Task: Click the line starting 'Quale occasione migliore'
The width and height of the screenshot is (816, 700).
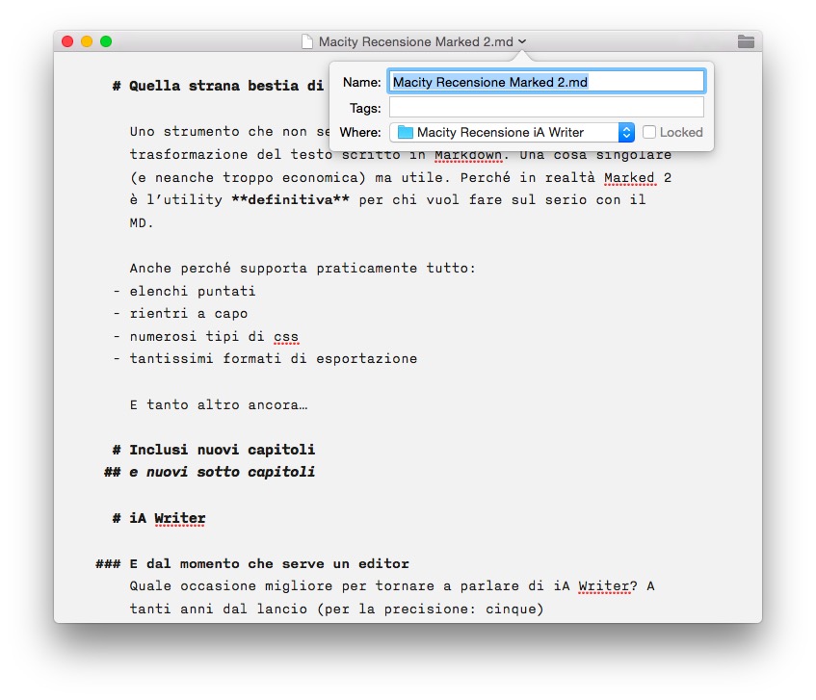Action: (x=392, y=586)
